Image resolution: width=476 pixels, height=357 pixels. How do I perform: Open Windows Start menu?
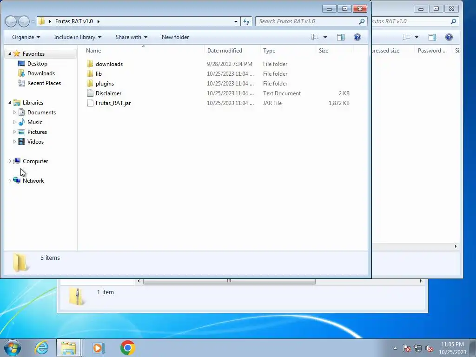pyautogui.click(x=13, y=348)
